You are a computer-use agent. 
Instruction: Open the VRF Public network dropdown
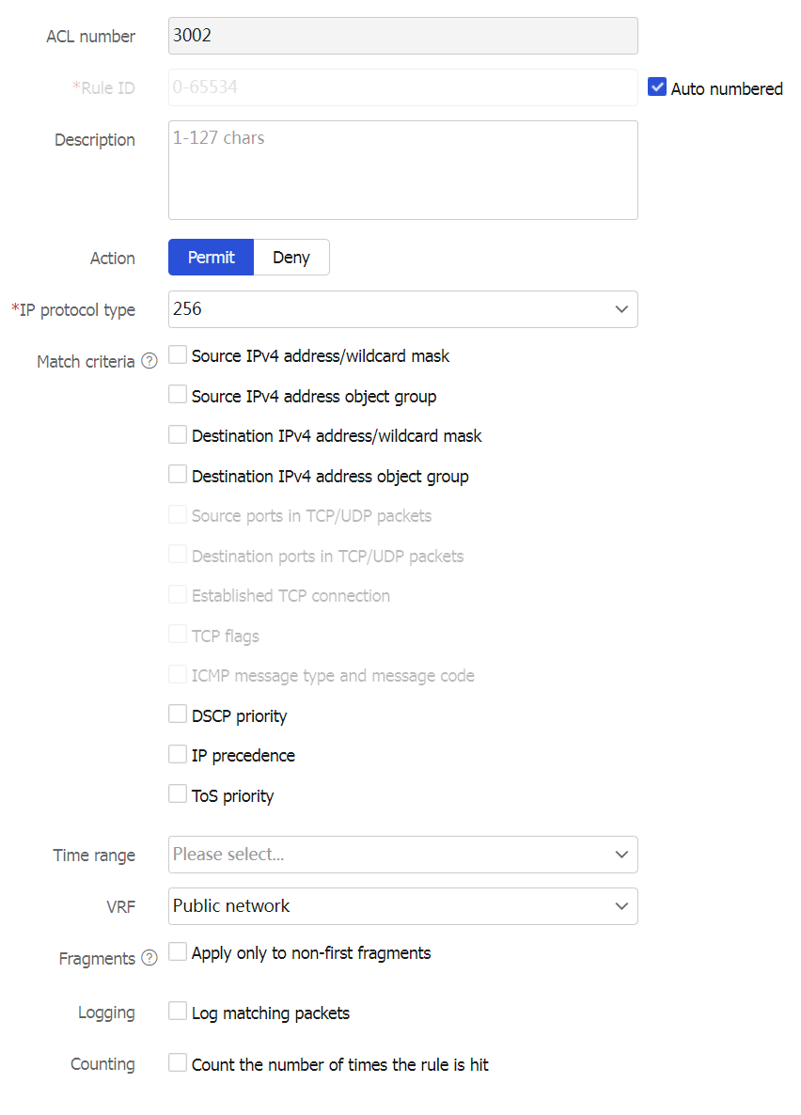click(x=402, y=906)
